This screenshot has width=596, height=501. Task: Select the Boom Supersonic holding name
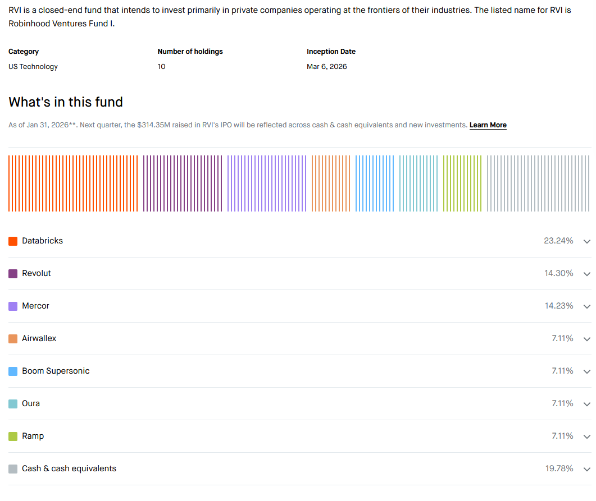(x=56, y=371)
